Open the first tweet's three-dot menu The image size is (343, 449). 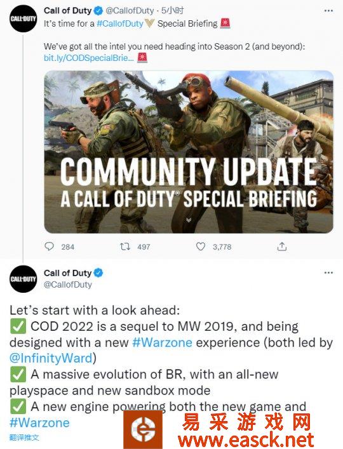328,11
